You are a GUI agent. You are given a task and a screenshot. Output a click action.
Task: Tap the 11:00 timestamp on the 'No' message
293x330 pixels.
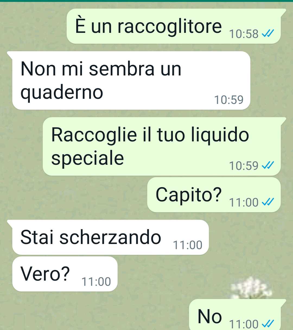[x=244, y=324]
